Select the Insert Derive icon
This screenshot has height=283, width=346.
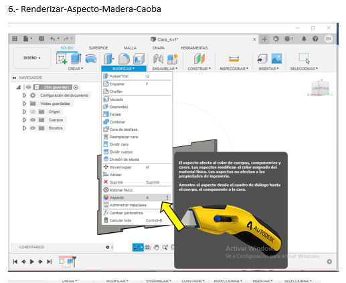click(x=262, y=59)
